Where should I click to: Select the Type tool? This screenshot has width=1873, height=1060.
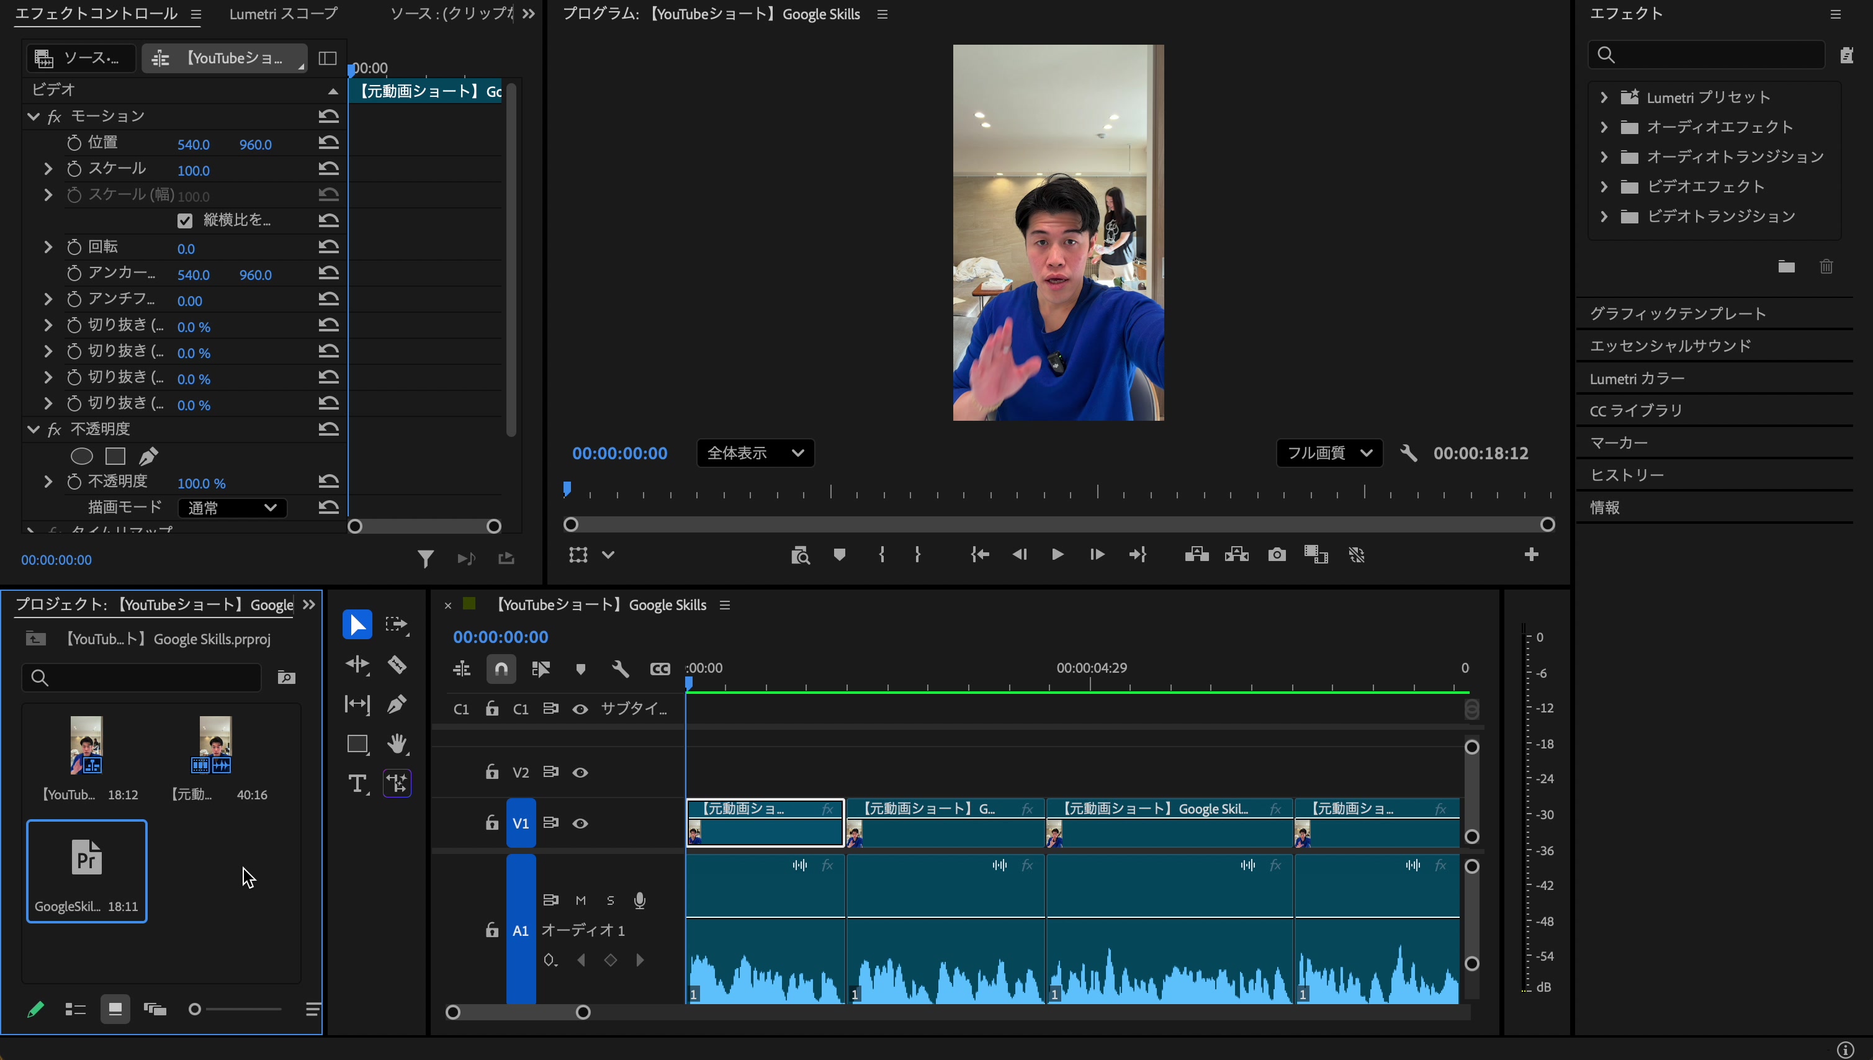[x=357, y=783]
